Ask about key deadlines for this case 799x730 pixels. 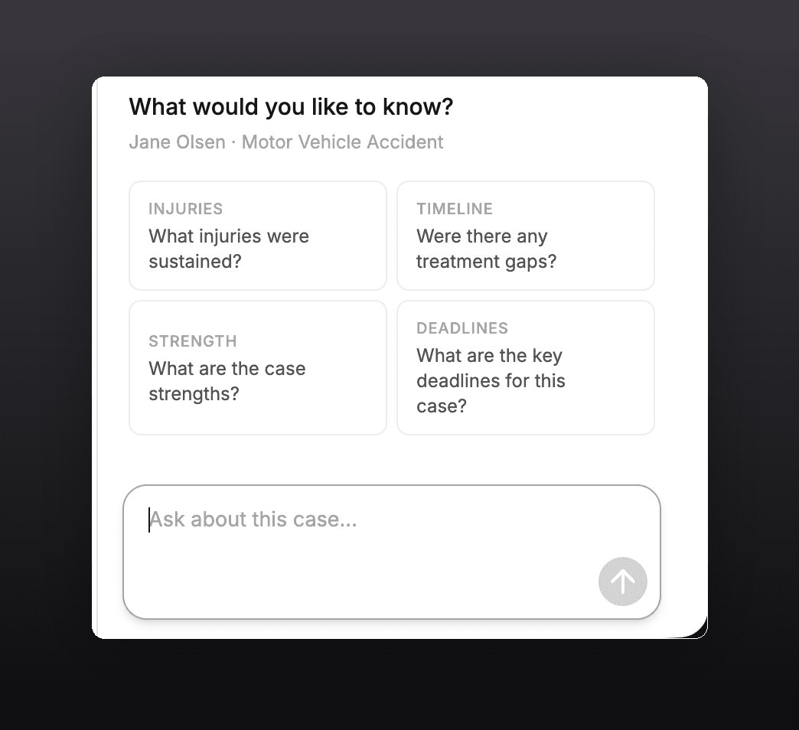[x=525, y=380]
